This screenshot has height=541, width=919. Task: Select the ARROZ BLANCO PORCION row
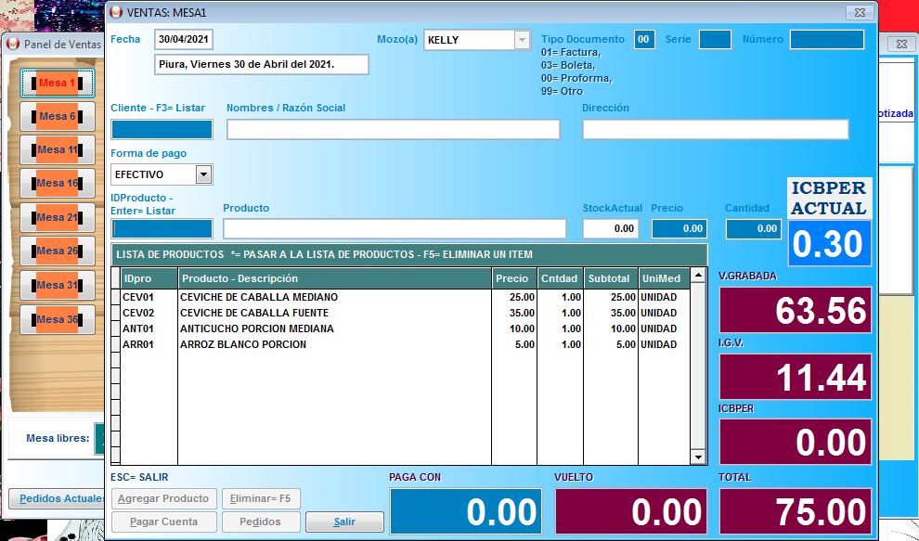pyautogui.click(x=334, y=344)
